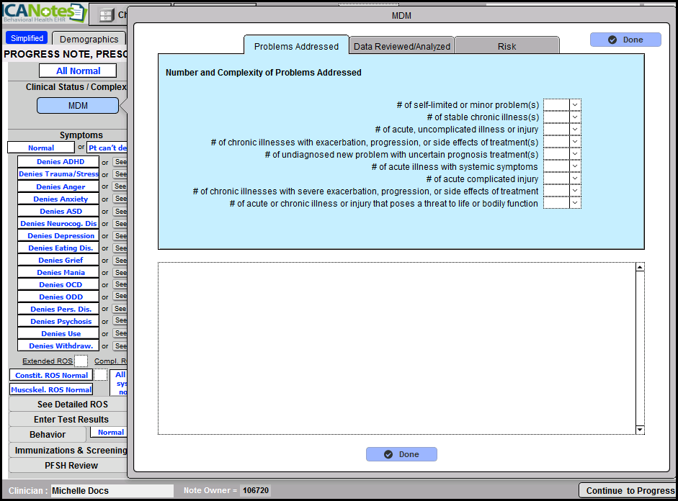This screenshot has width=678, height=501.
Task: Switch to the Problems Addressed tab
Action: point(296,46)
